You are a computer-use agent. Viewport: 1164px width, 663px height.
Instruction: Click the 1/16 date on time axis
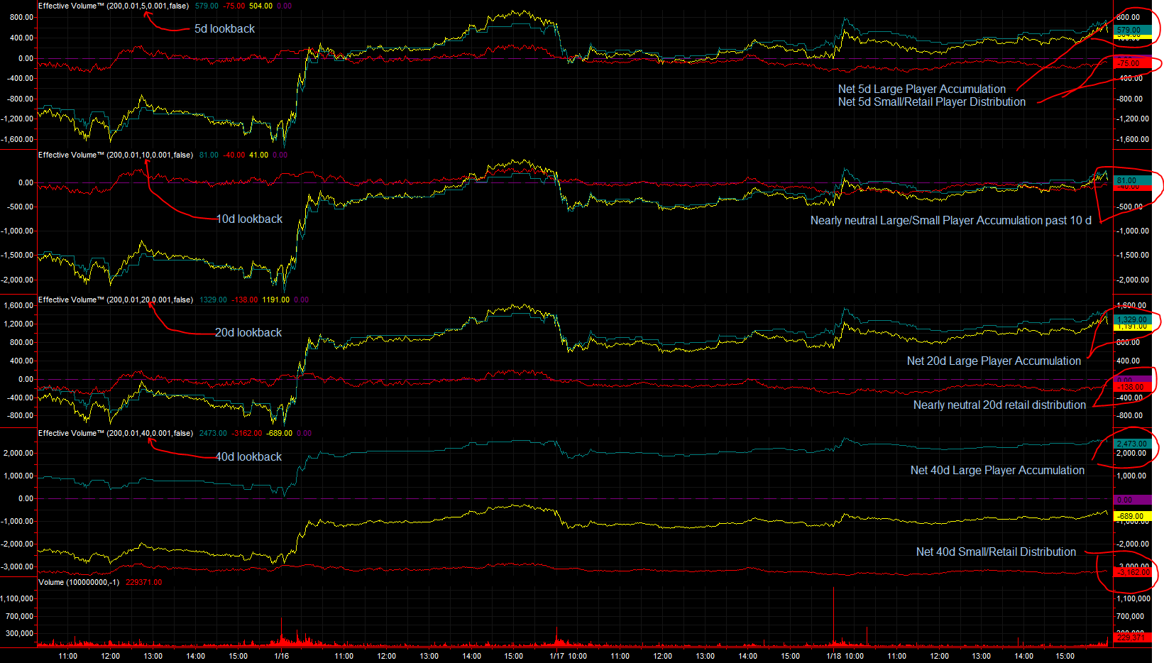282,656
